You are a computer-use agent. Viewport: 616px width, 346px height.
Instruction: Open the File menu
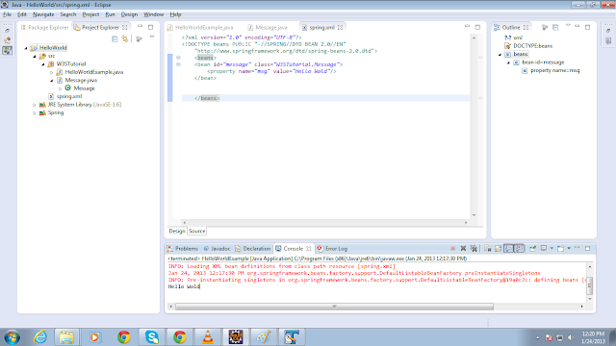(x=7, y=14)
